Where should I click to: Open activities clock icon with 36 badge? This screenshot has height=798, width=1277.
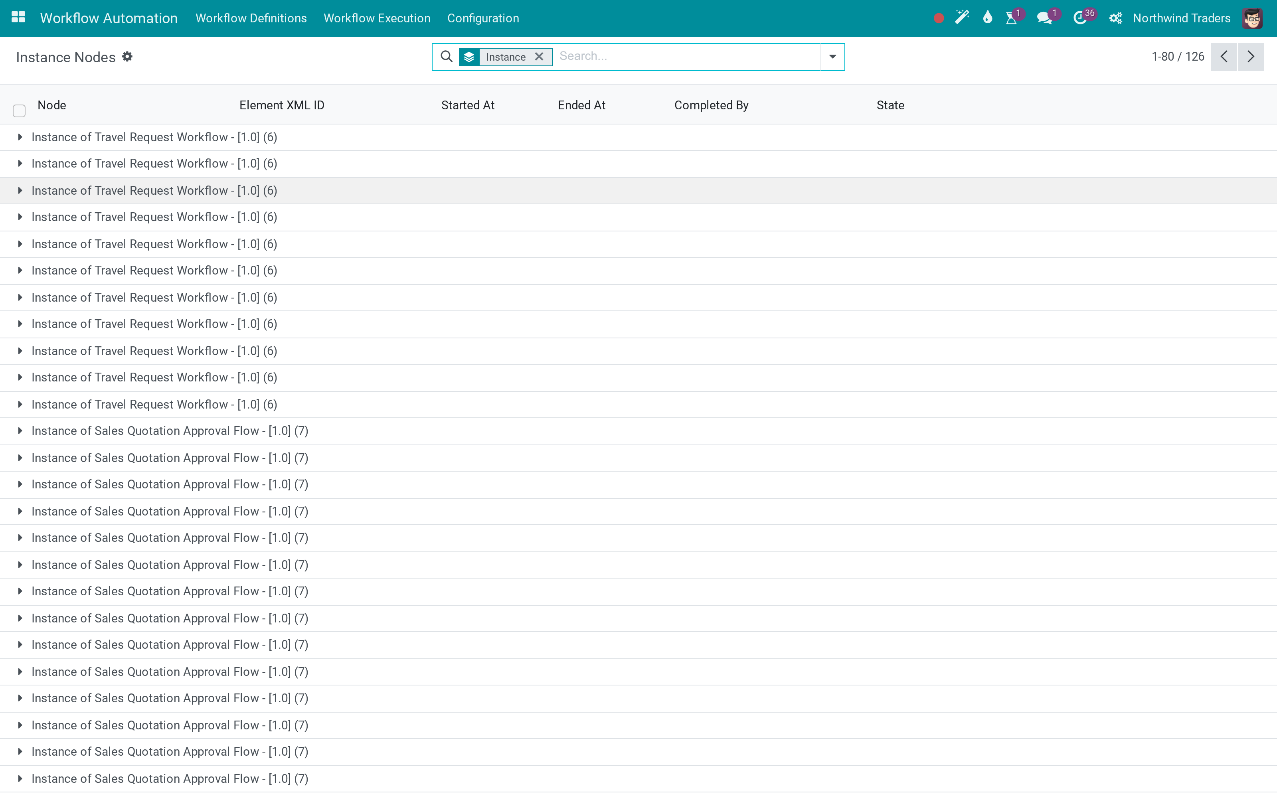pyautogui.click(x=1080, y=18)
